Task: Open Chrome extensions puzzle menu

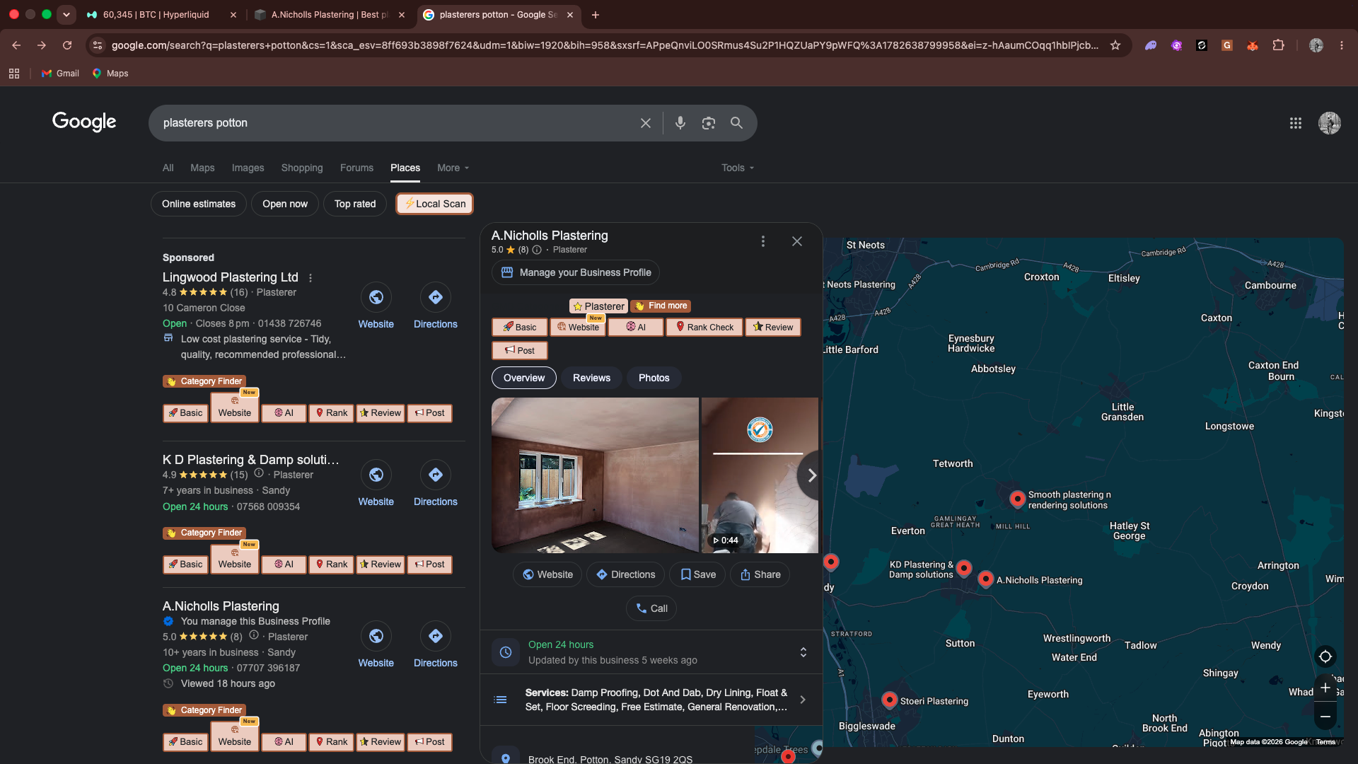Action: coord(1278,45)
